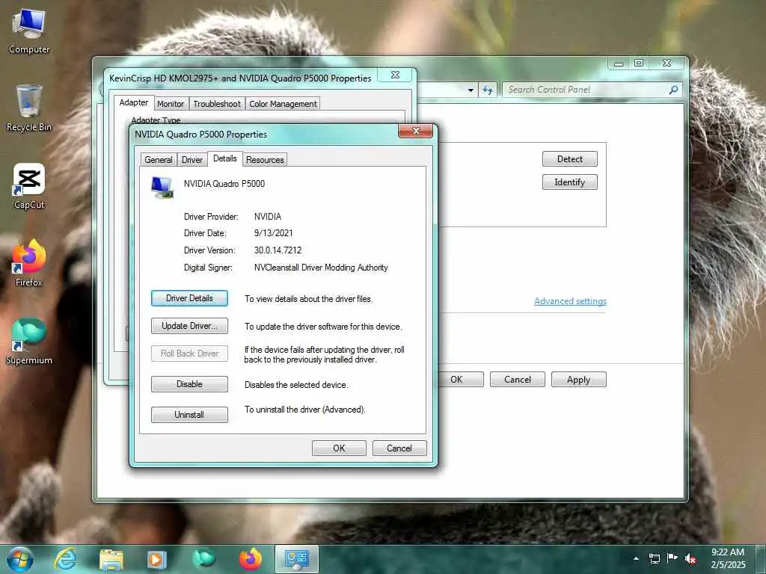Click the search magnifier in Control Panel
Viewport: 766px width, 574px height.
(x=673, y=90)
